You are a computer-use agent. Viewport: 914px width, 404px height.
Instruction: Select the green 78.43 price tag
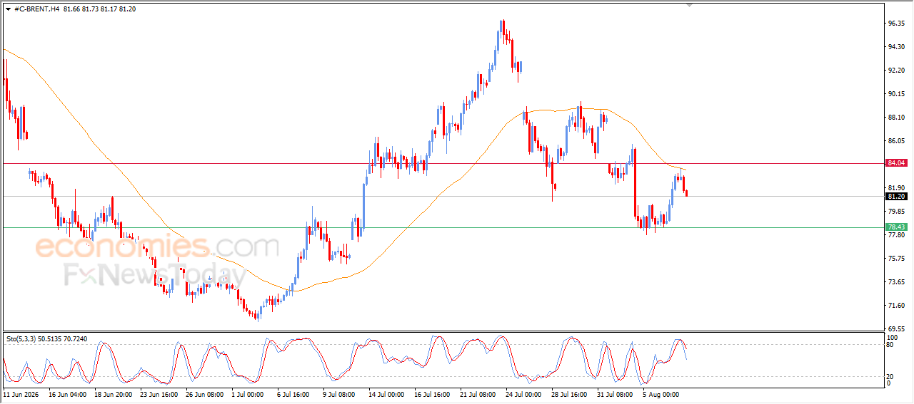click(x=895, y=227)
